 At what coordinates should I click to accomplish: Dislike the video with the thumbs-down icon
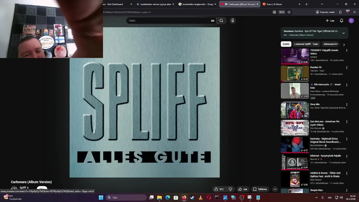coord(230,189)
